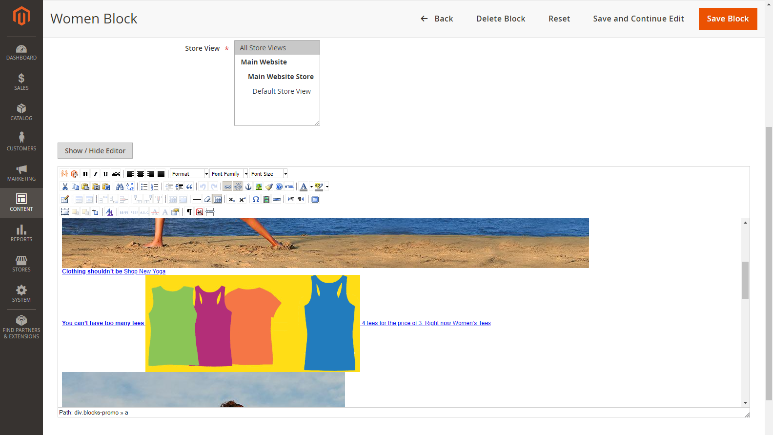This screenshot has width=773, height=435.
Task: Open the Font Size dropdown
Action: click(x=268, y=174)
